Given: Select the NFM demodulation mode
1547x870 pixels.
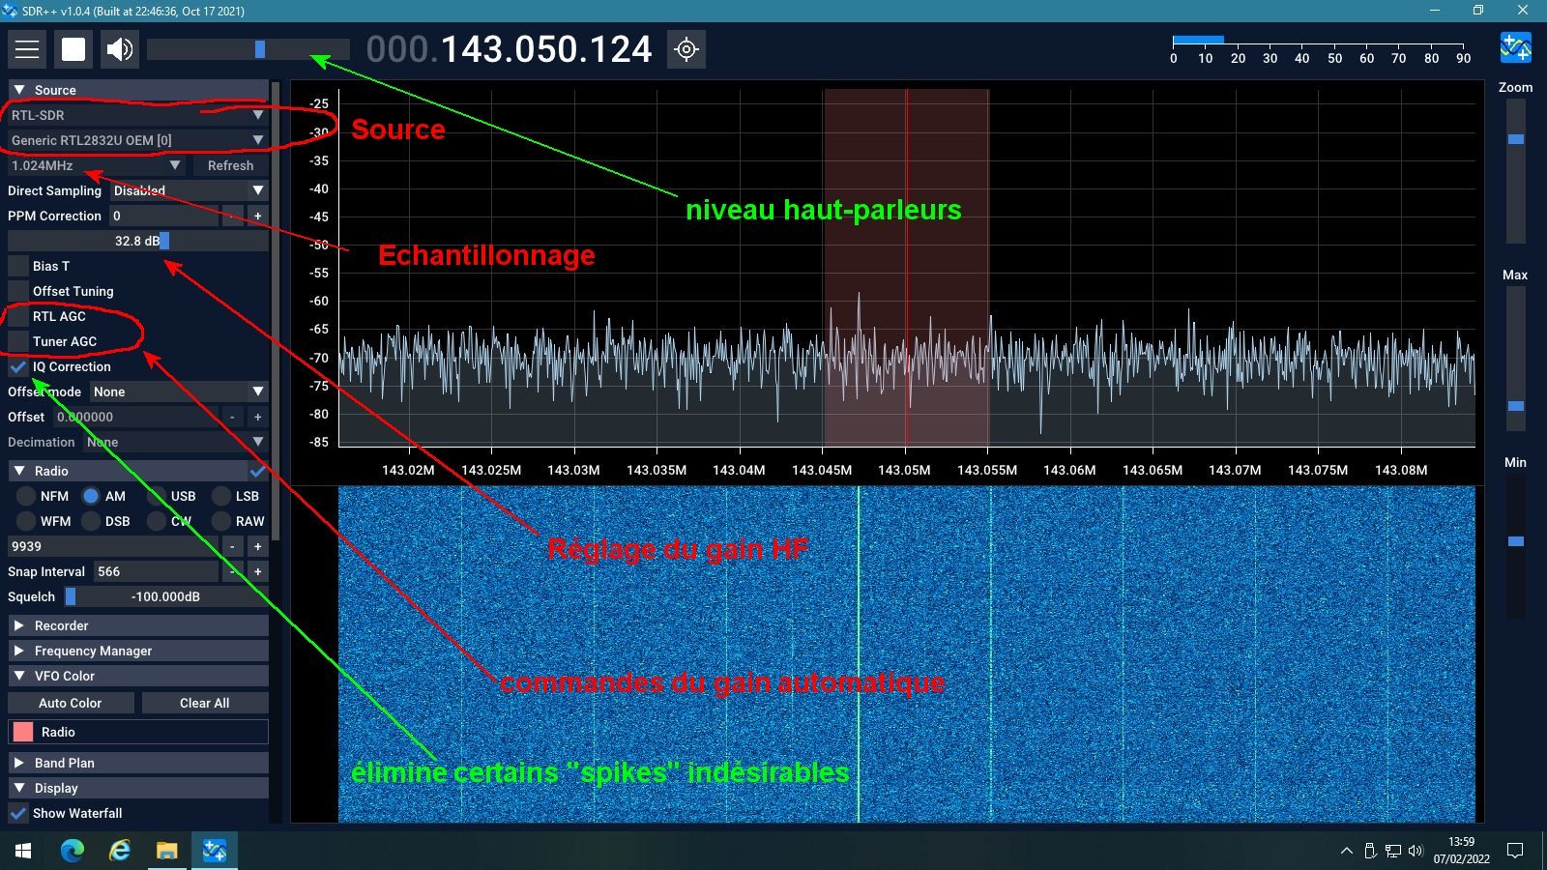Looking at the screenshot, I should pyautogui.click(x=26, y=496).
